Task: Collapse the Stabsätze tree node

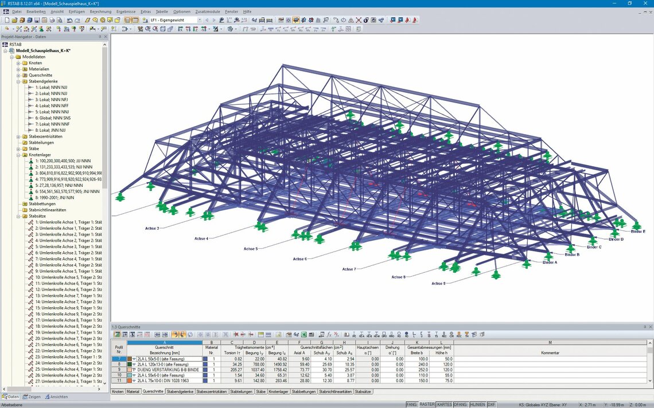Action: pos(18,216)
